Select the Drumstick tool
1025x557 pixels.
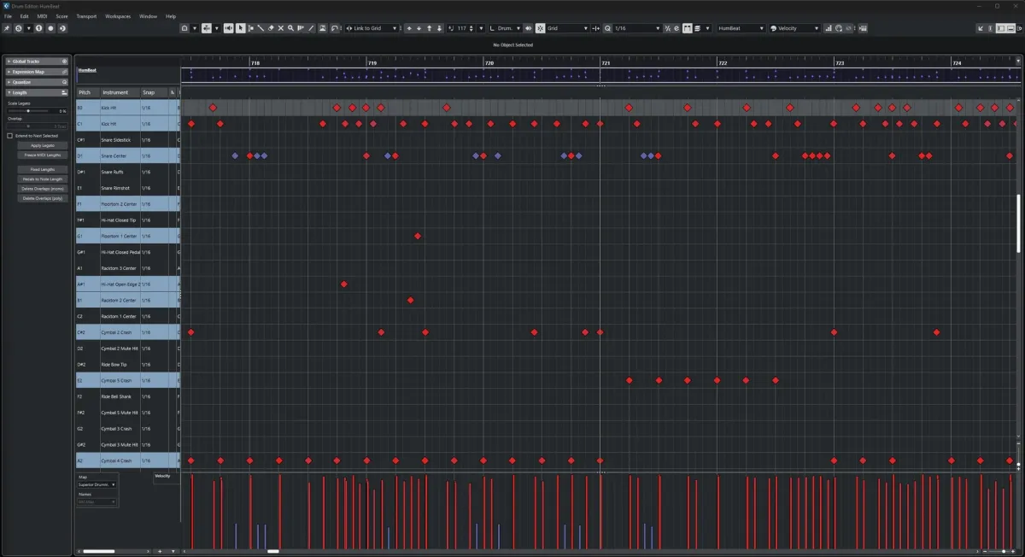(x=261, y=28)
